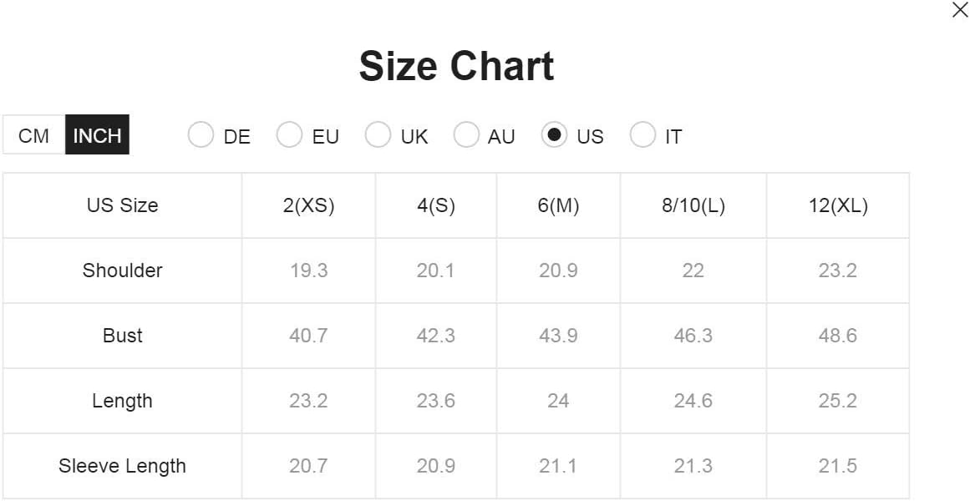The image size is (970, 501).
Task: Click the Size Chart title
Action: pos(456,66)
